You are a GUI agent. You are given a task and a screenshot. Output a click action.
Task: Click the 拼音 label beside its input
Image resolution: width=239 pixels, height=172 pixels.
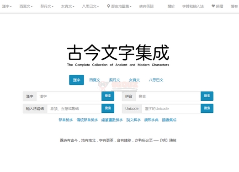129,96
